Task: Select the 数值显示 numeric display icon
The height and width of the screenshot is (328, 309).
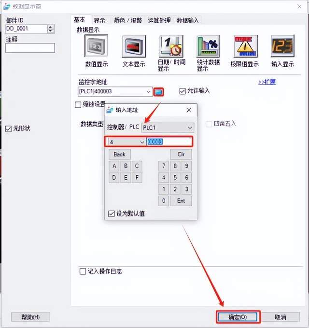Action: tap(96, 45)
